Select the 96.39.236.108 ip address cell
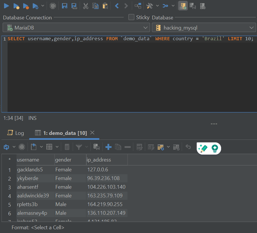The width and height of the screenshot is (257, 233). pyautogui.click(x=107, y=178)
